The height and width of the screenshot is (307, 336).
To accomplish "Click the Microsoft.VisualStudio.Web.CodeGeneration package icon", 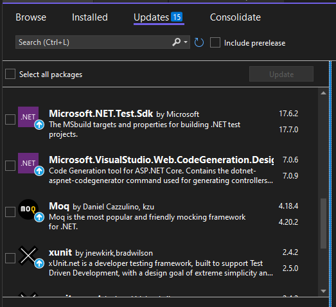I will [x=28, y=163].
